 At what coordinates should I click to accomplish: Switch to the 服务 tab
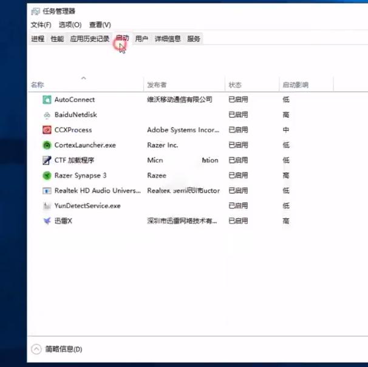coord(194,39)
